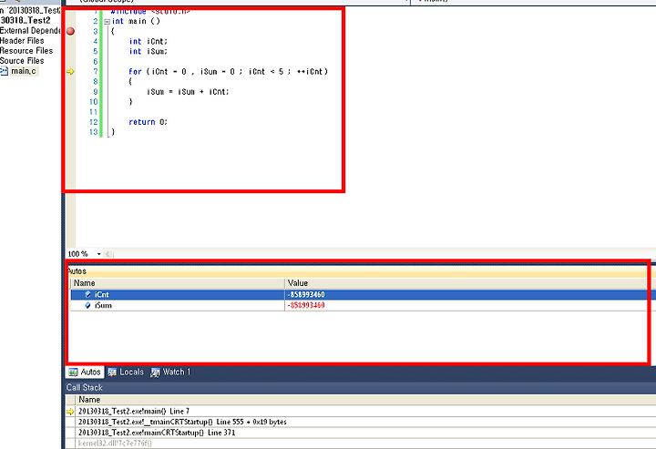This screenshot has height=449, width=656.
Task: Open the 100 % zoom dropdown
Action: (98, 254)
